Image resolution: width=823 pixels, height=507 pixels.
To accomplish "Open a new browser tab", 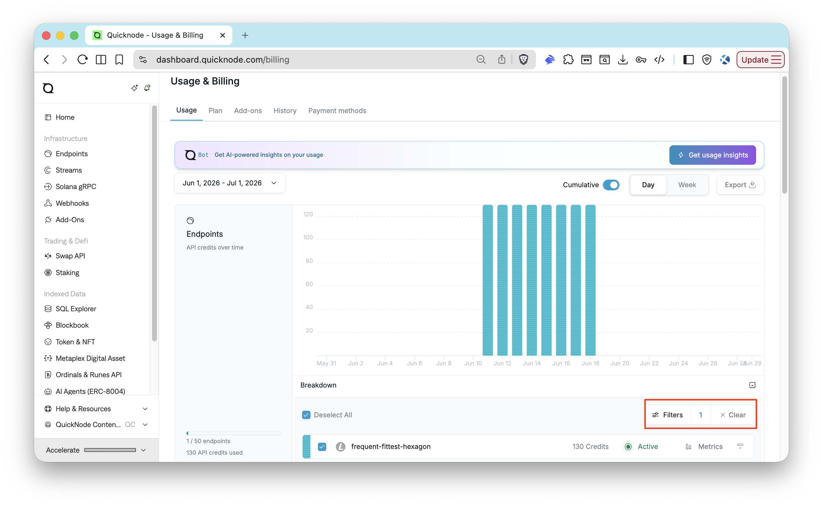I will click(x=245, y=35).
